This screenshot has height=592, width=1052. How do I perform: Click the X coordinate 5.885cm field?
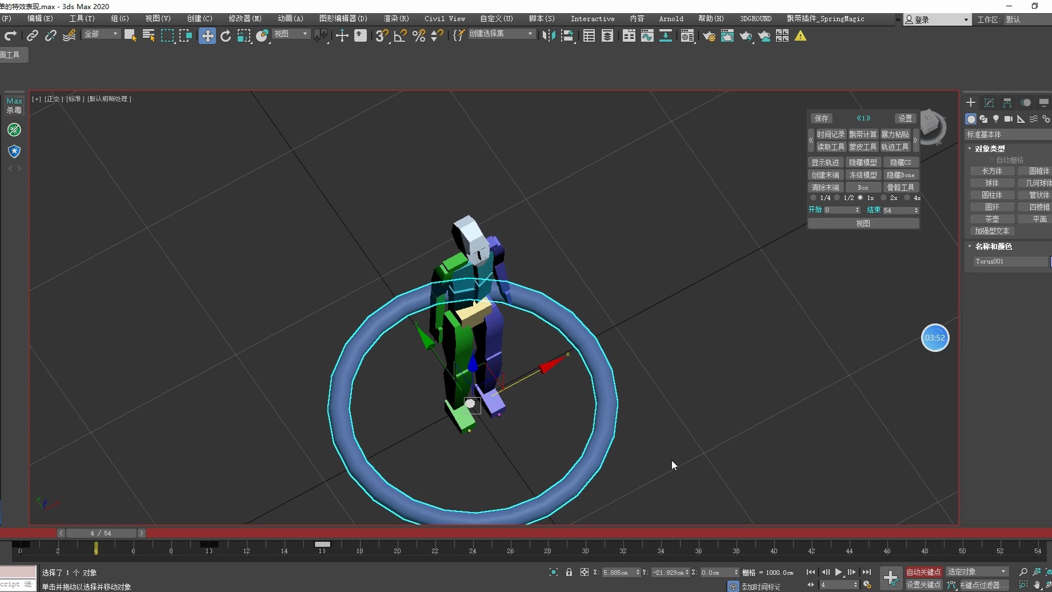coord(621,572)
